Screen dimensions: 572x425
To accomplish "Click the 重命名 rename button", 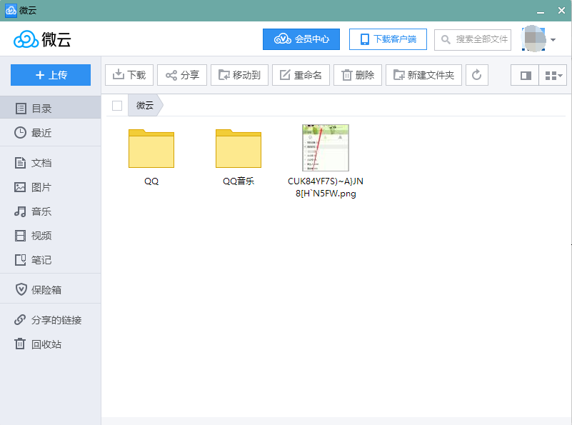I will (x=301, y=75).
